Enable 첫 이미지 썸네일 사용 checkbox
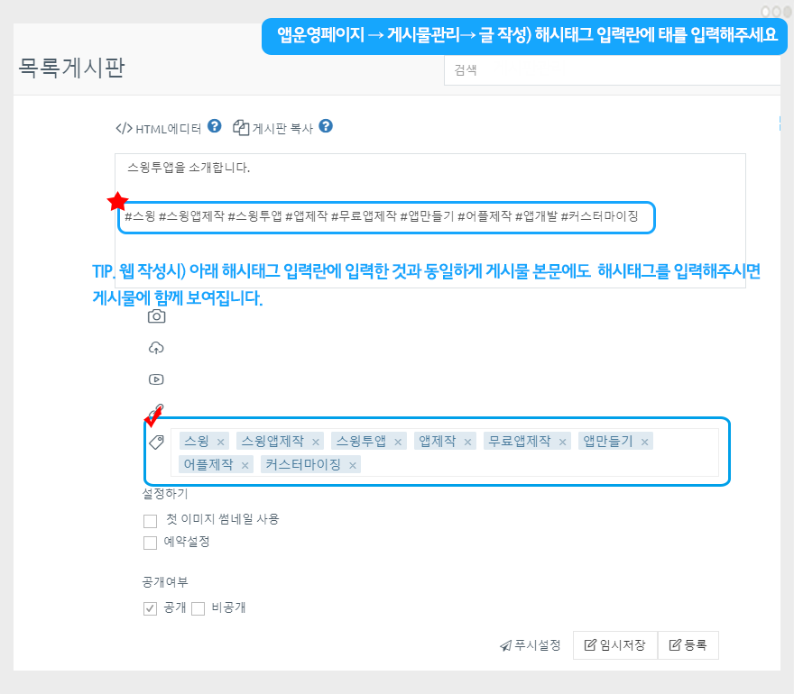Screen dimensions: 794x694 151,520
